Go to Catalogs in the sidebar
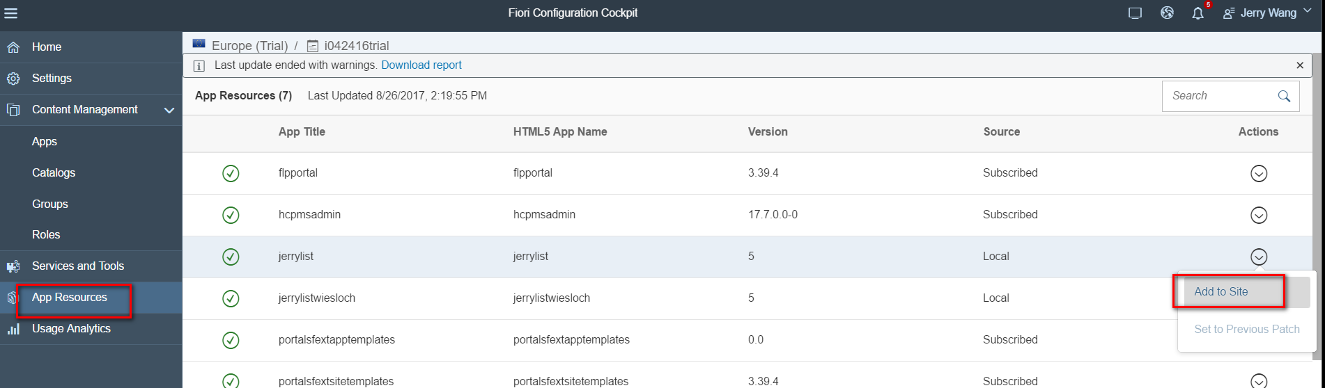The image size is (1325, 388). 54,172
